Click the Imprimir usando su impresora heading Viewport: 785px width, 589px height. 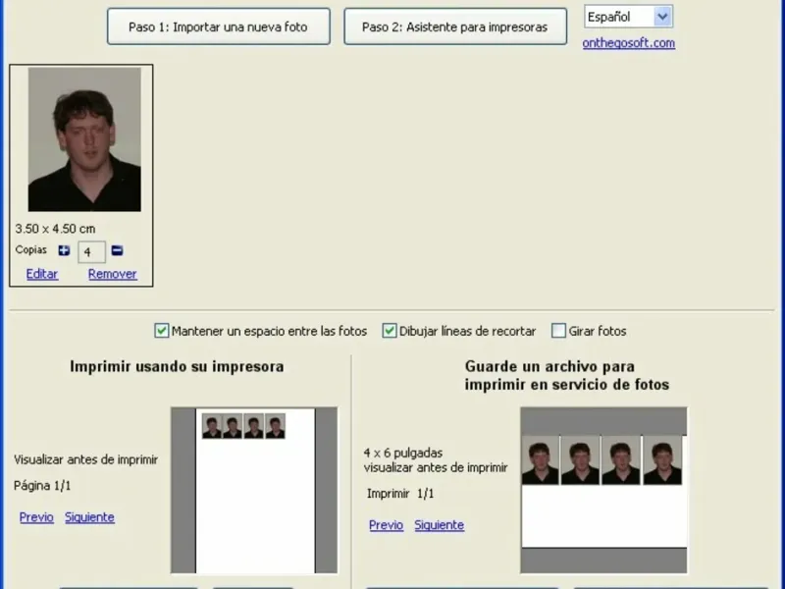pyautogui.click(x=177, y=366)
